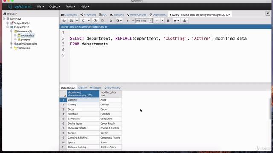Click the Paste icon in query toolbar
273x153 pixels.
click(x=102, y=21)
